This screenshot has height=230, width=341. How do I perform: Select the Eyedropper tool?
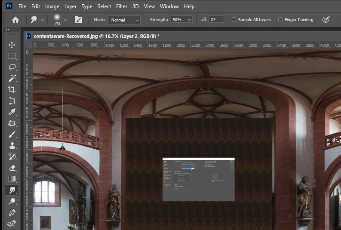point(12,112)
